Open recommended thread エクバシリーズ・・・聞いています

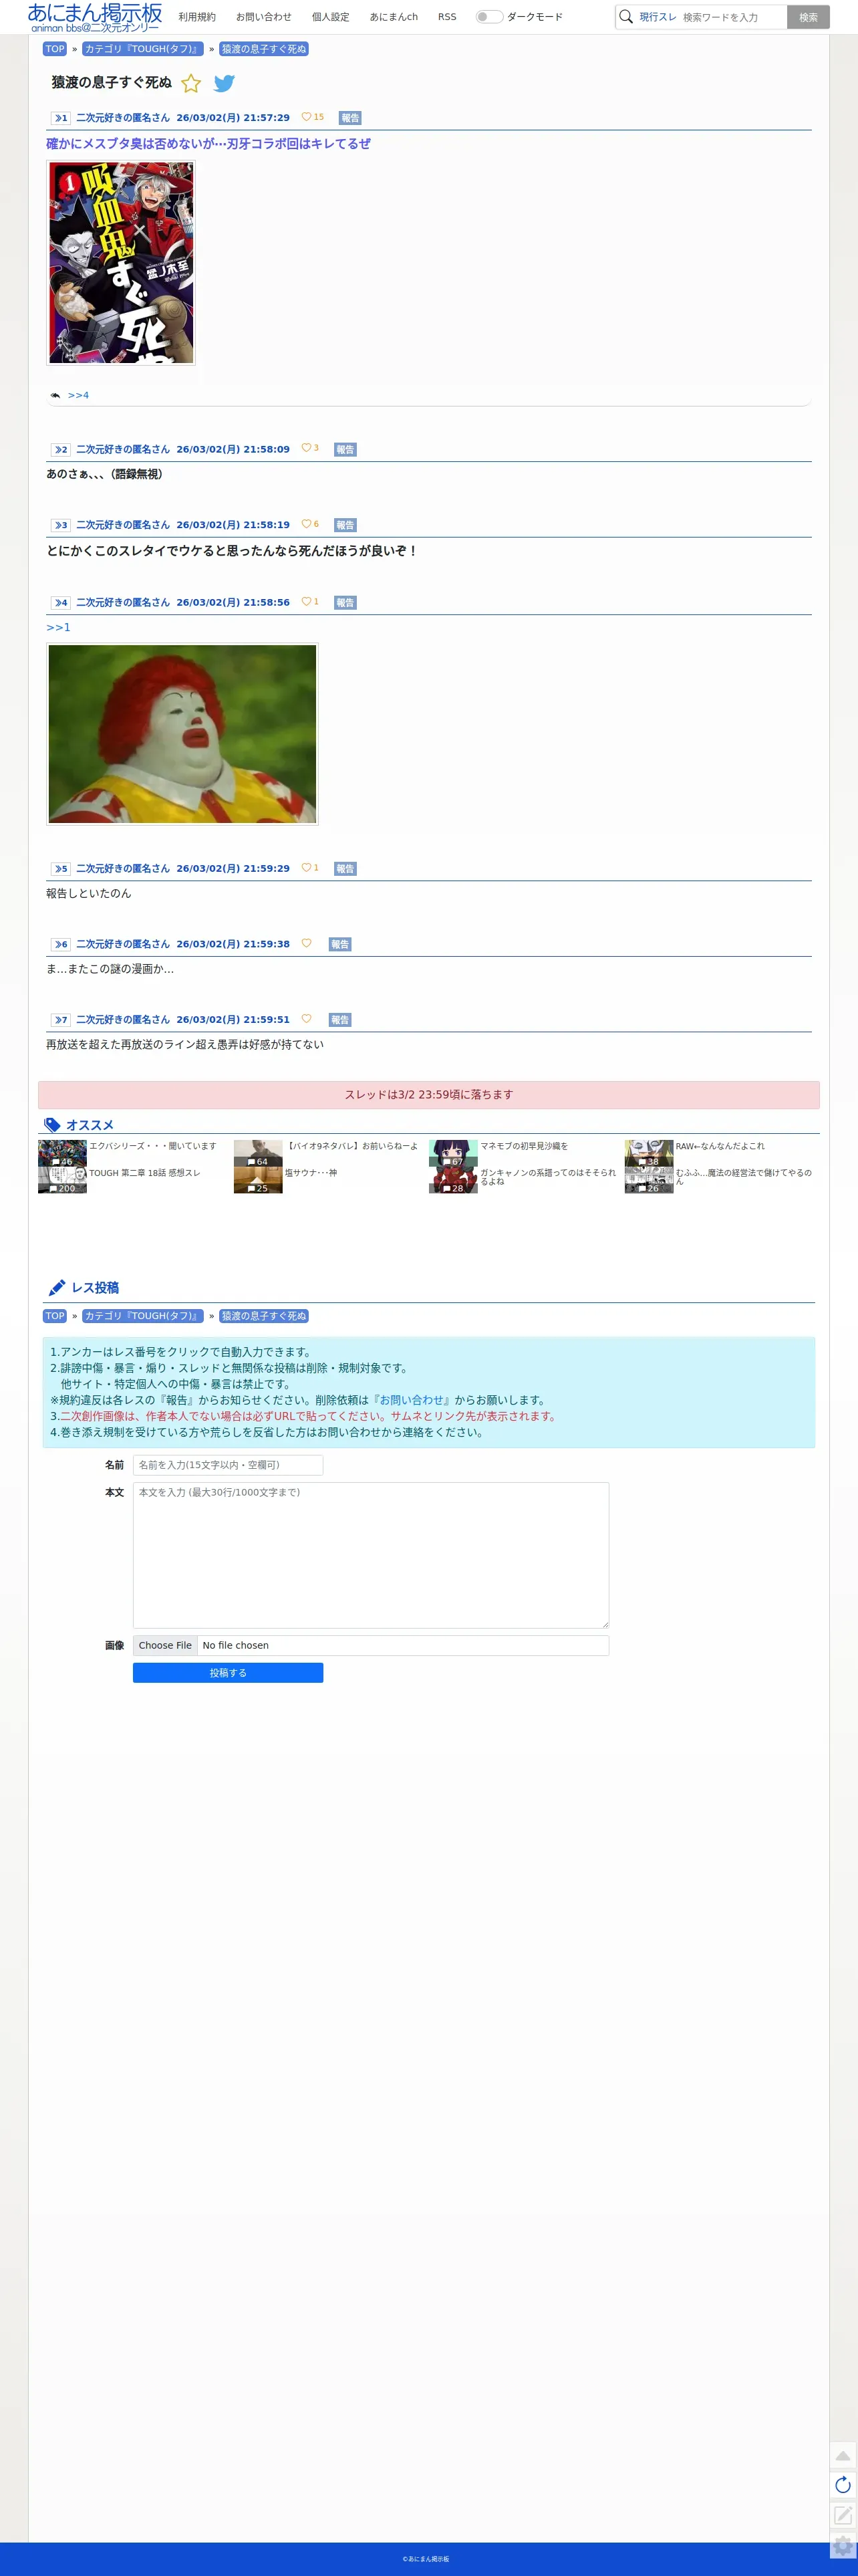[152, 1146]
